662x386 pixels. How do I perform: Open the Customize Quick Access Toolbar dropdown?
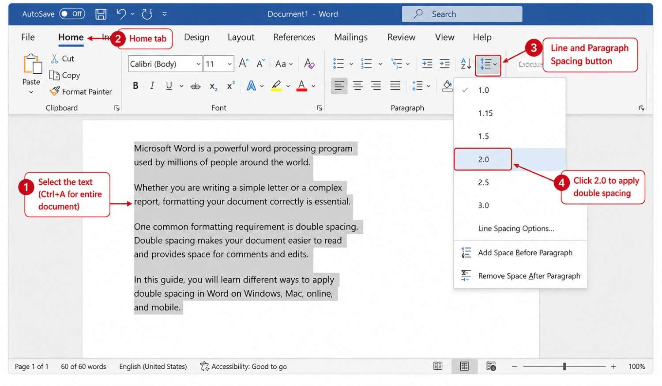(165, 14)
